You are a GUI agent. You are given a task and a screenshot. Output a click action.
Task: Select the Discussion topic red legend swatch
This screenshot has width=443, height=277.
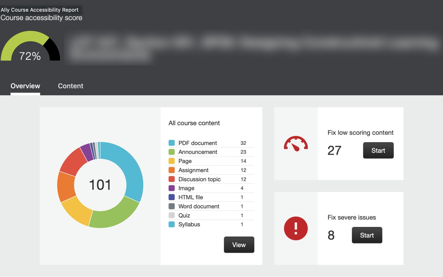click(172, 179)
